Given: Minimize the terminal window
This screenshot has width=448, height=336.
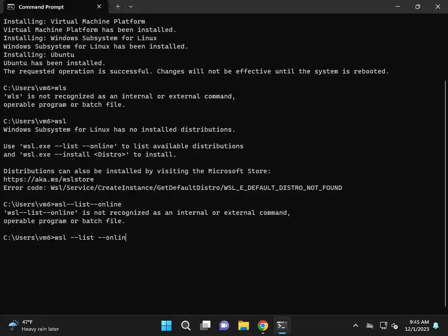Looking at the screenshot, I should click(397, 7).
